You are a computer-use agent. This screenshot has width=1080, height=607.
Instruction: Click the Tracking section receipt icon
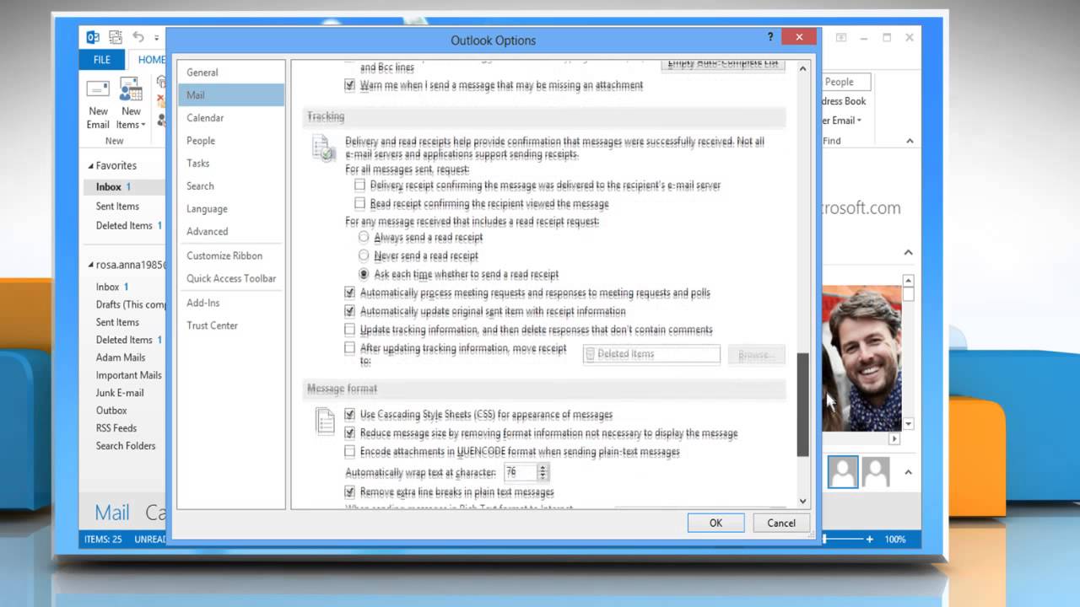point(324,148)
